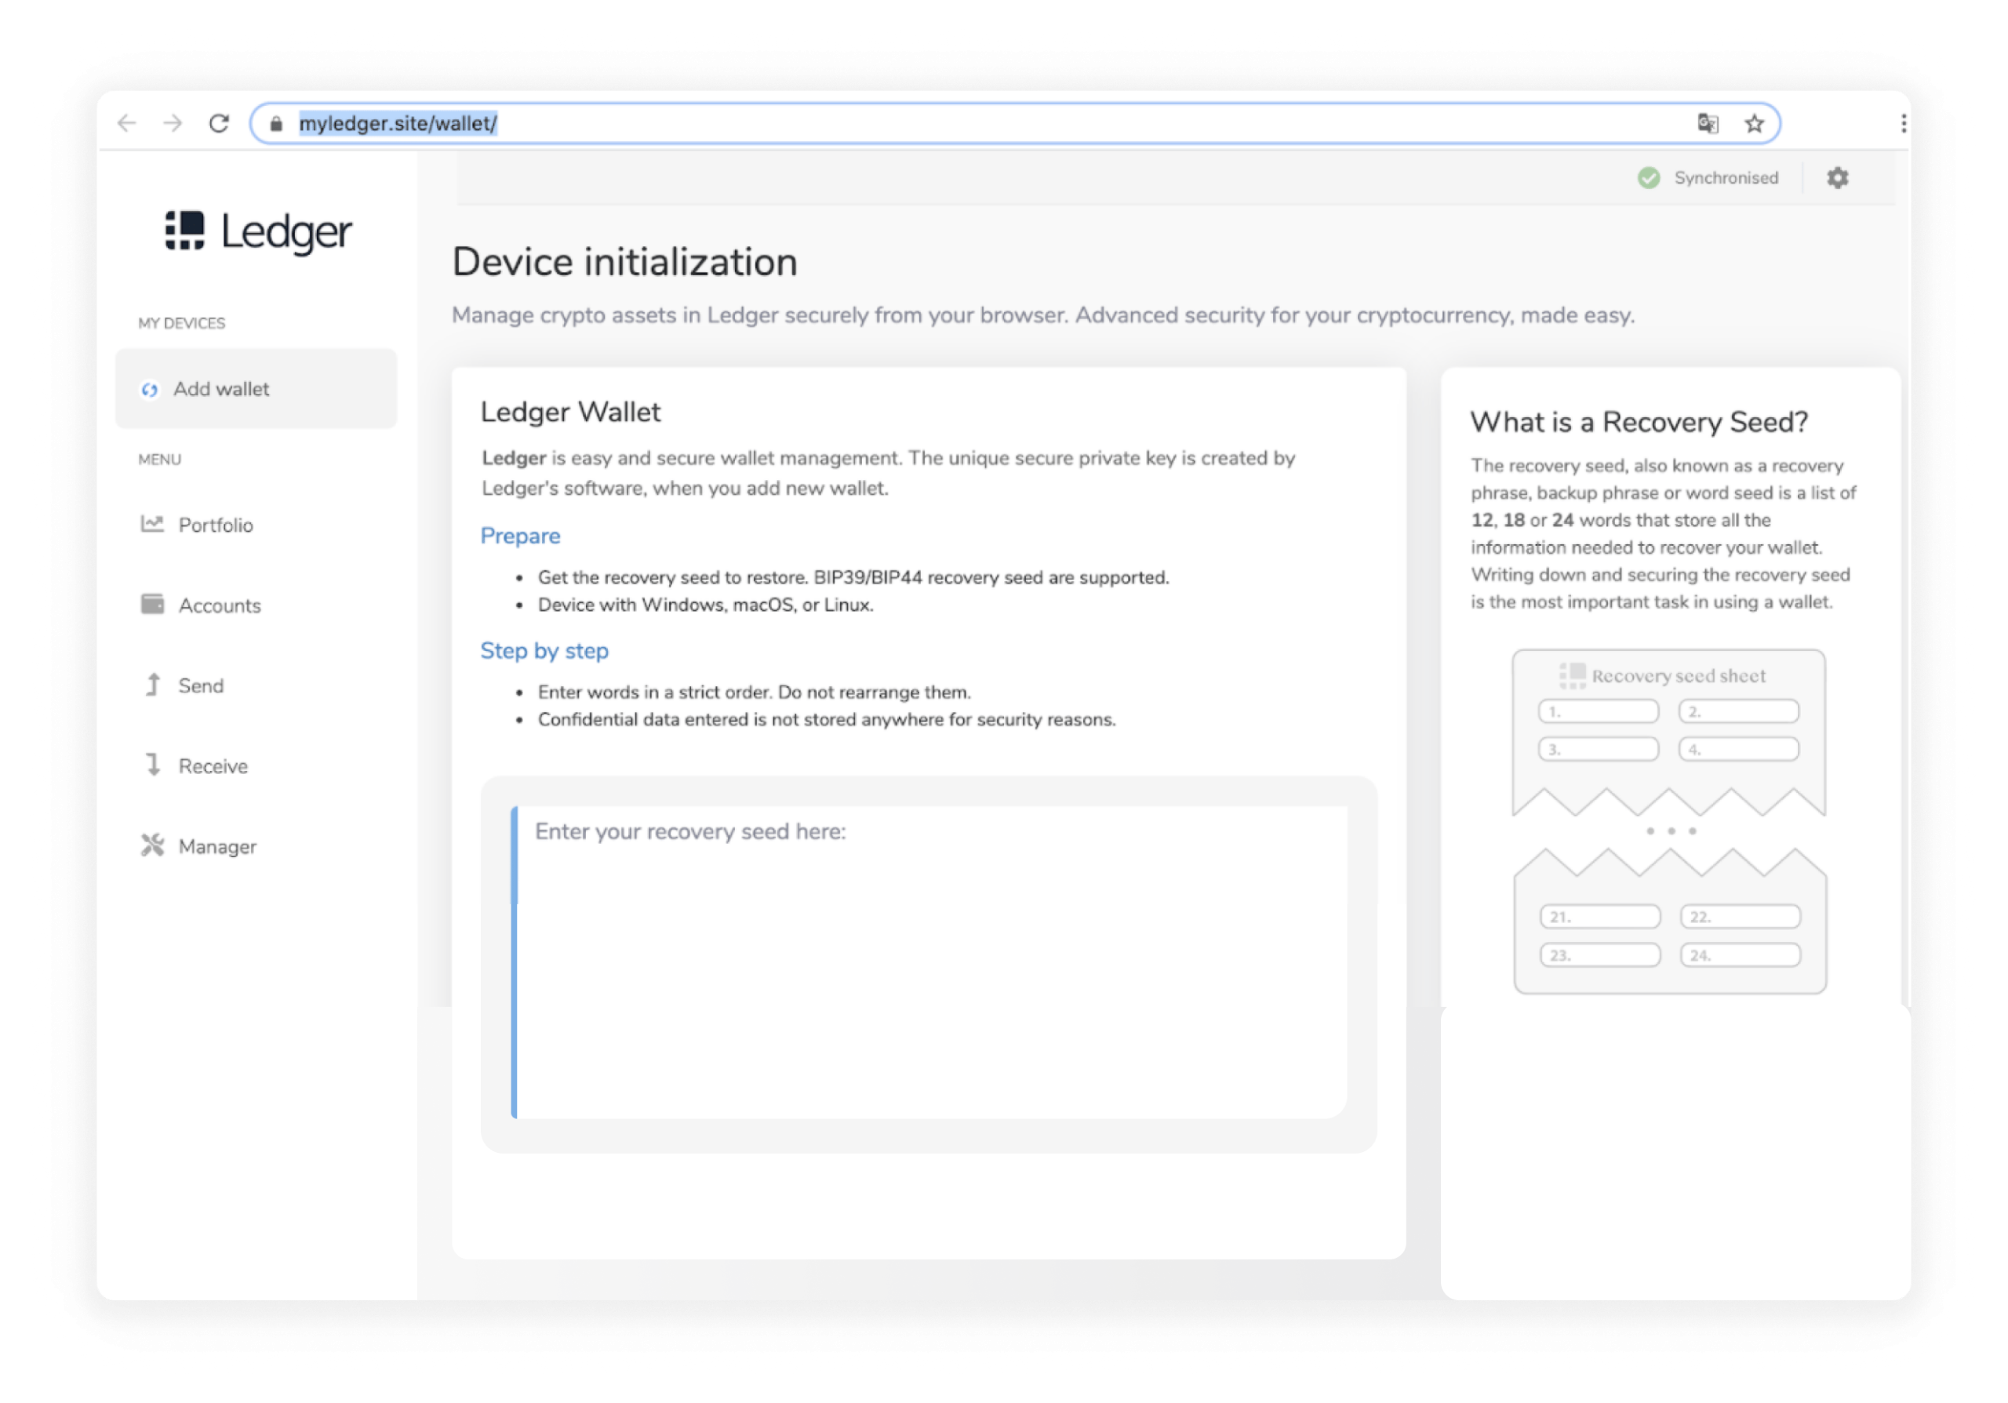Click into the recovery seed text area
Image resolution: width=2008 pixels, height=1403 pixels.
click(931, 961)
